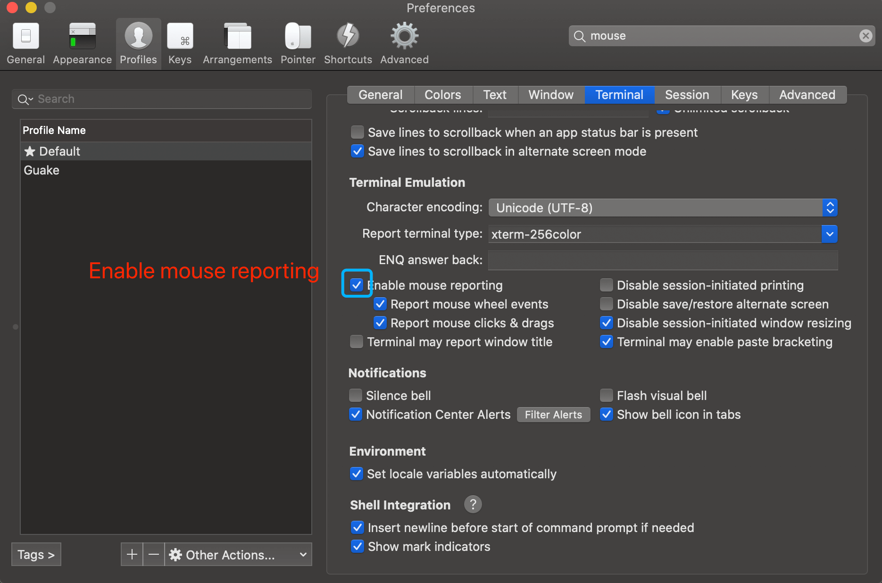Click Filter Alerts button

(553, 415)
